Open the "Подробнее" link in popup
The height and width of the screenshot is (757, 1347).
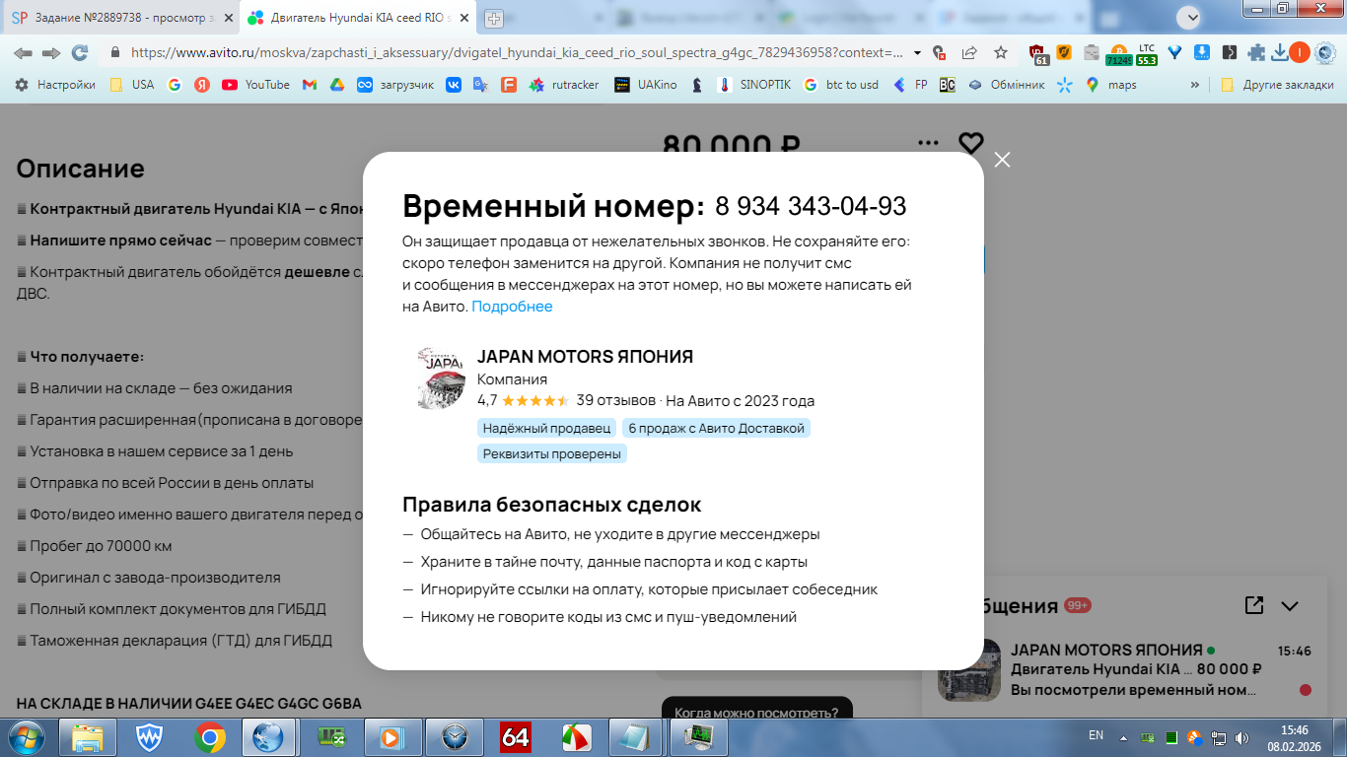tap(512, 307)
